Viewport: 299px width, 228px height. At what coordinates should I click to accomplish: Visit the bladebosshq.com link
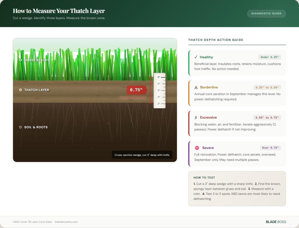(66, 222)
